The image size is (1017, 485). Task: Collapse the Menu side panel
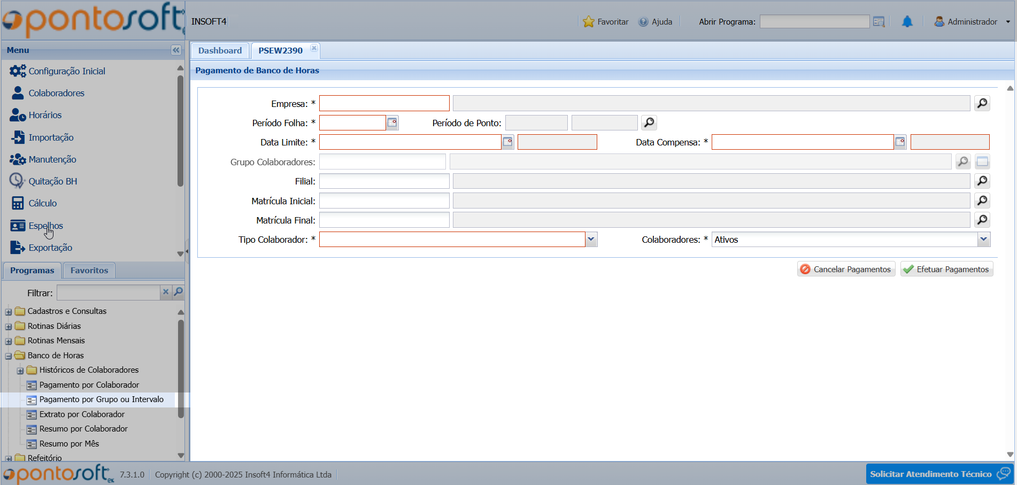pos(176,50)
